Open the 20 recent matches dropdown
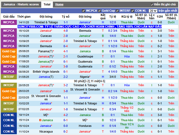The width and height of the screenshot is (179, 135). point(153,11)
